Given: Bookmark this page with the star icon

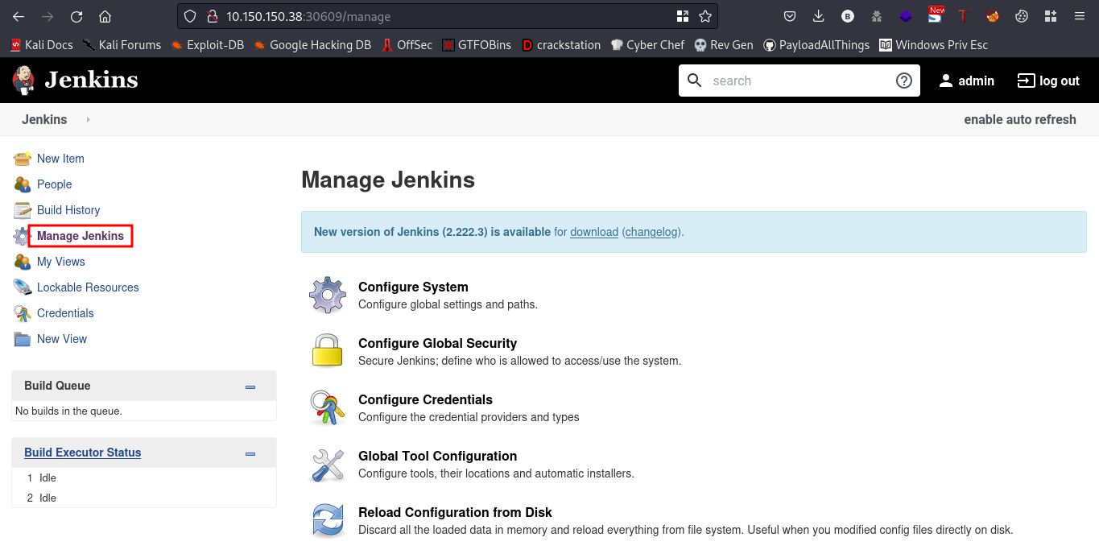Looking at the screenshot, I should tap(705, 16).
